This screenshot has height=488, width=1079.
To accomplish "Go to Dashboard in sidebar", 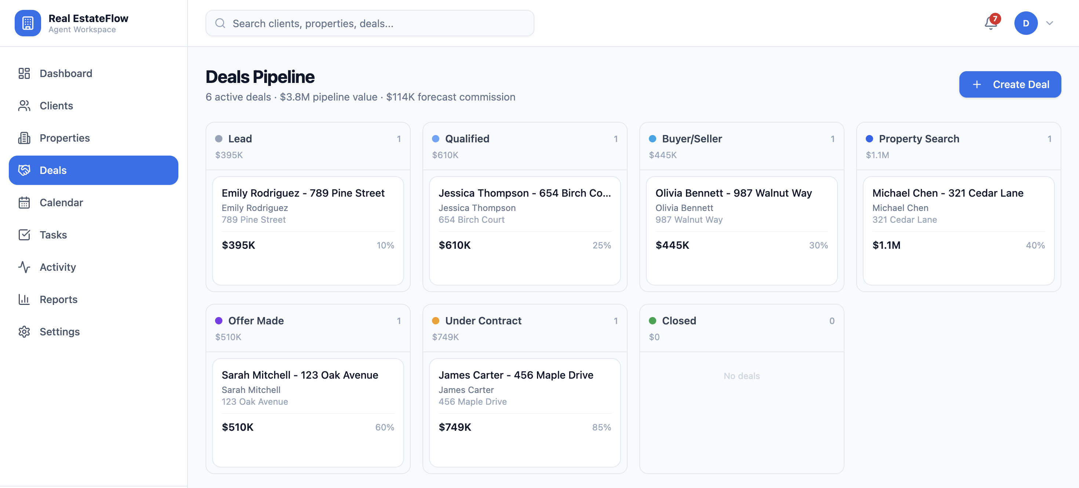I will (x=94, y=73).
